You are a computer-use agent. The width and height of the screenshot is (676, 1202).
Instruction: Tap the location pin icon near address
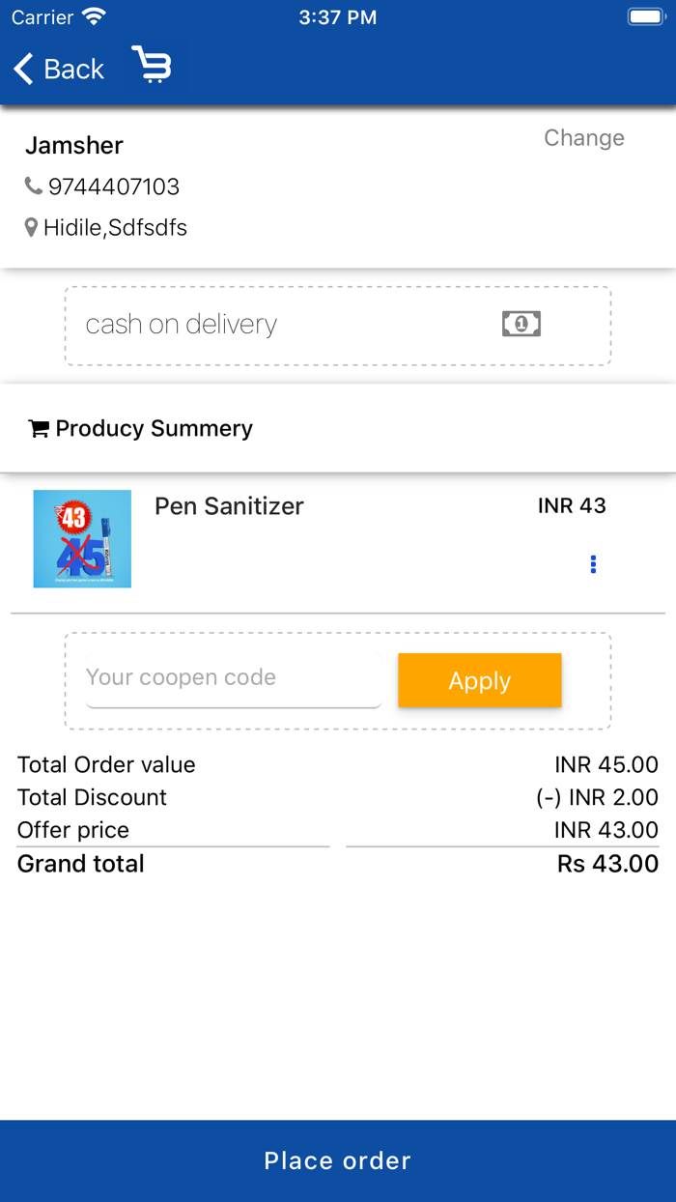click(x=32, y=228)
